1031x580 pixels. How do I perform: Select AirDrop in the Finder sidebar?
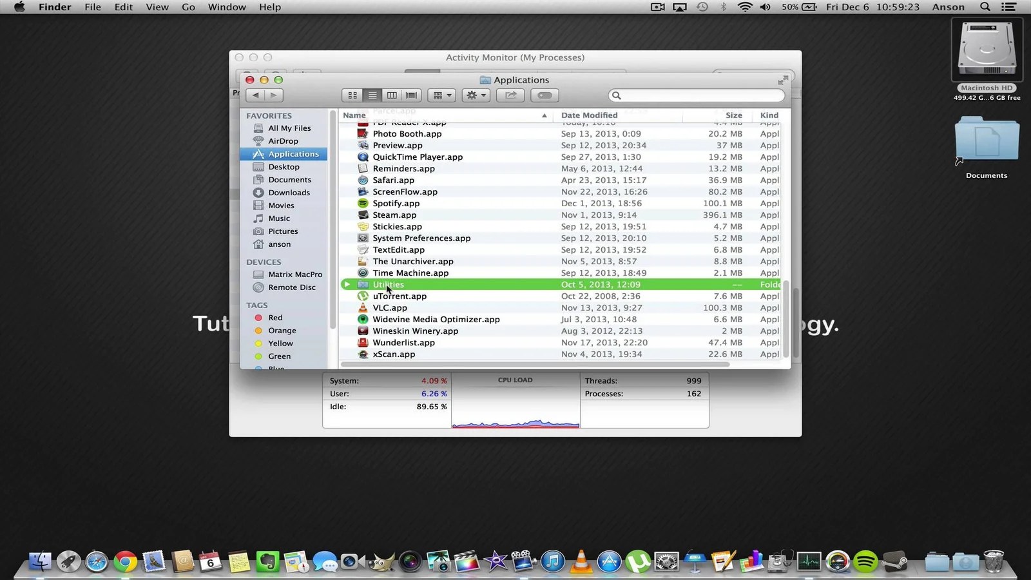(x=283, y=140)
